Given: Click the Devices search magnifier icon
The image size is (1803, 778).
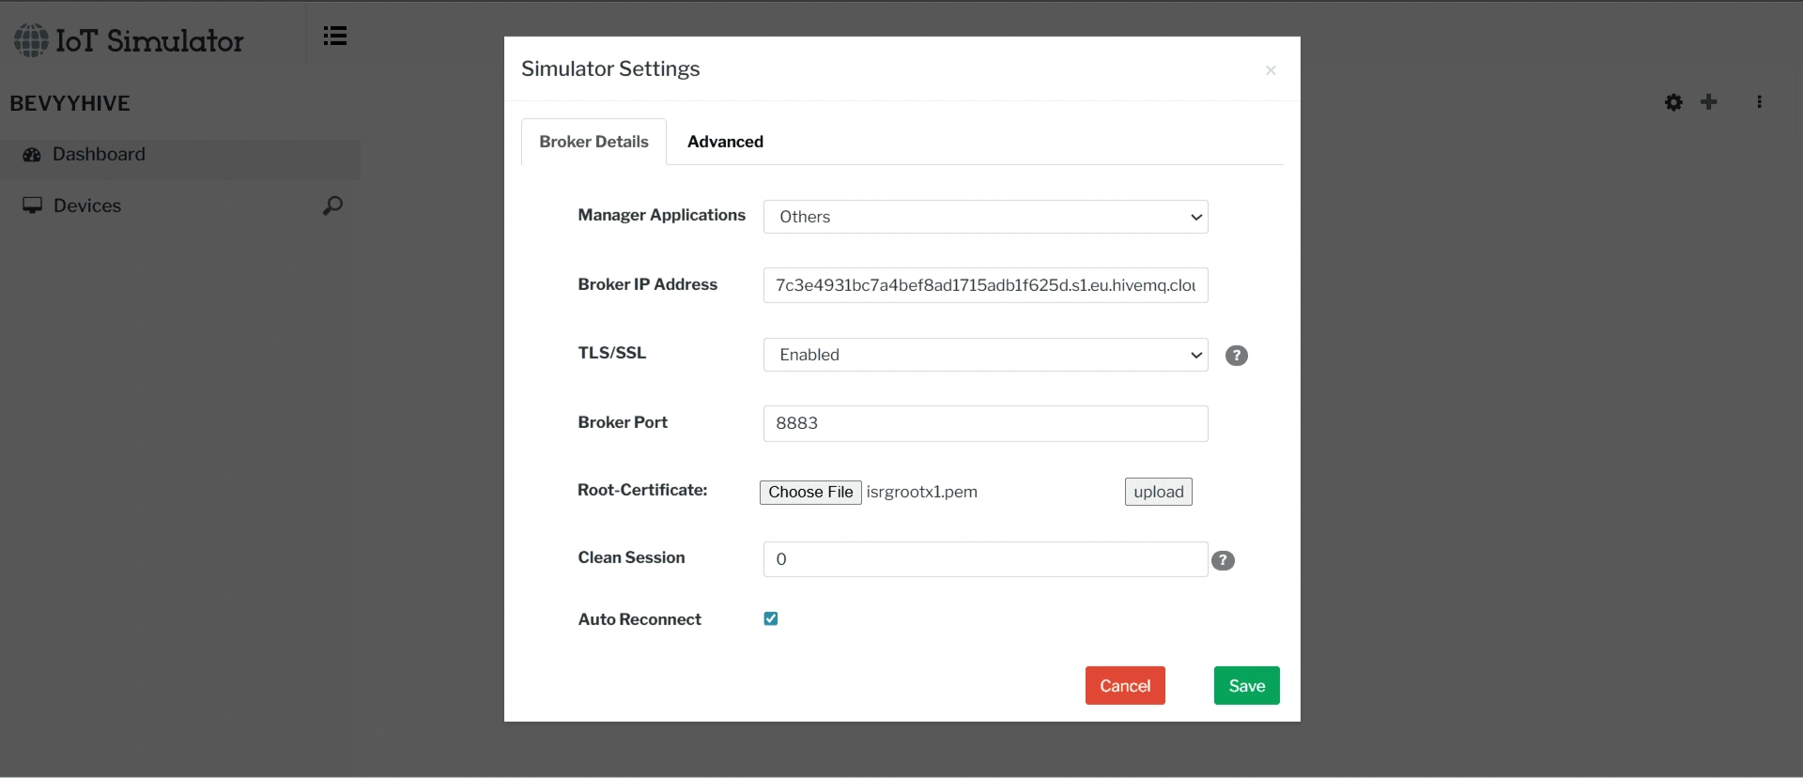Looking at the screenshot, I should (x=332, y=206).
